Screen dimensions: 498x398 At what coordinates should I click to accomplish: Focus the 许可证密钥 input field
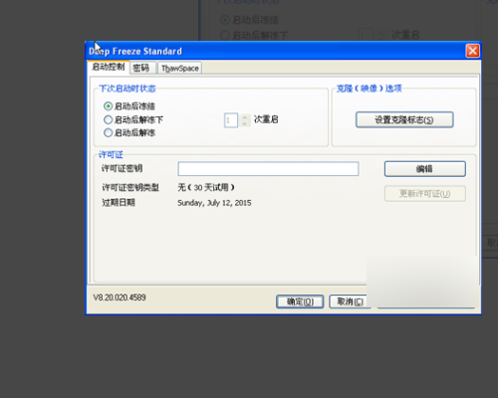coord(268,169)
